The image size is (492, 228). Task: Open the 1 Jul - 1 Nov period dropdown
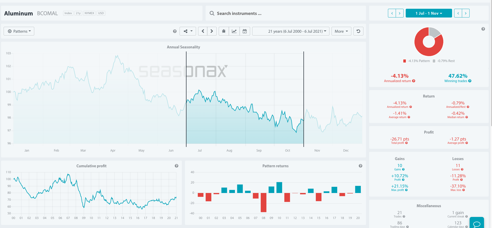pos(429,13)
